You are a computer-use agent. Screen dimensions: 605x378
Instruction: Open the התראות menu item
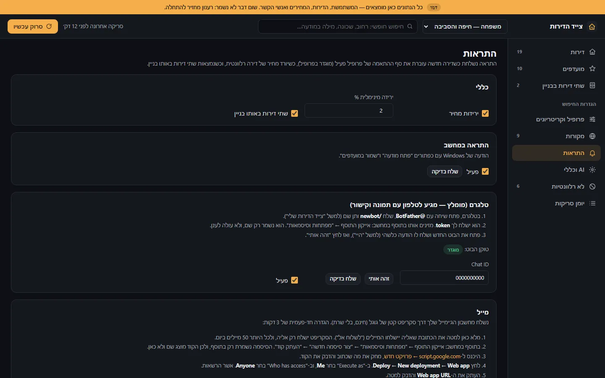pyautogui.click(x=556, y=153)
